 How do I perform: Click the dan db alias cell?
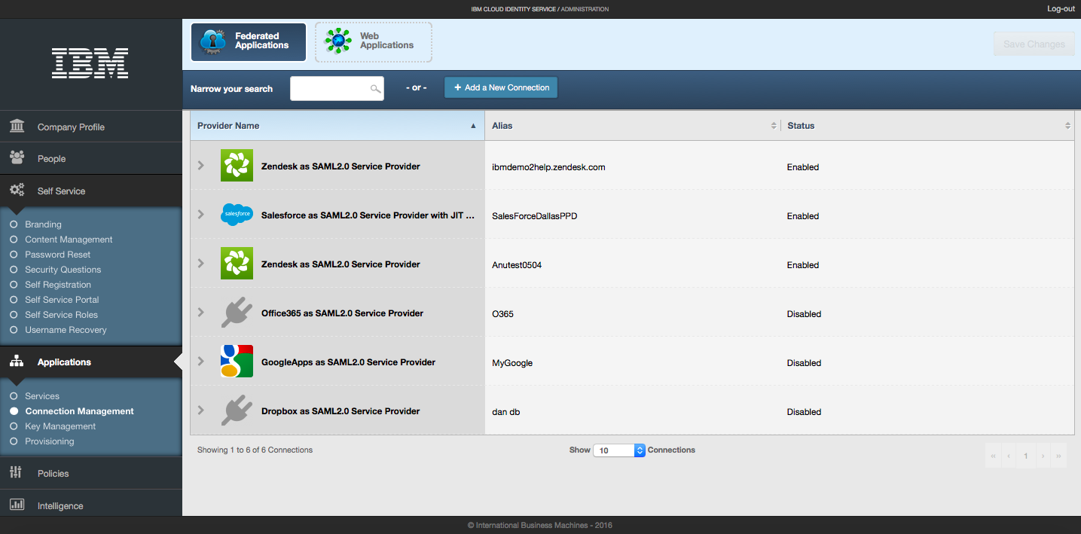(x=505, y=412)
